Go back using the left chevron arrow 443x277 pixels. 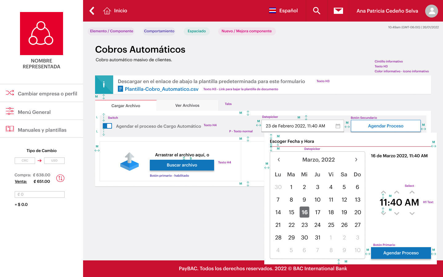point(92,10)
